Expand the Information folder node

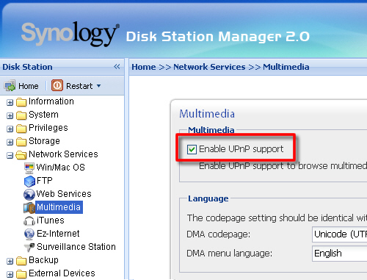10,102
